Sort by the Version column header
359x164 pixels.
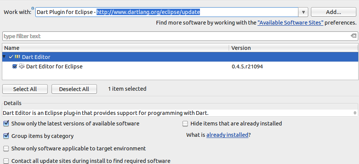click(293, 48)
